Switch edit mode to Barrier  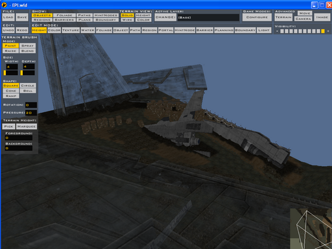[205, 30]
